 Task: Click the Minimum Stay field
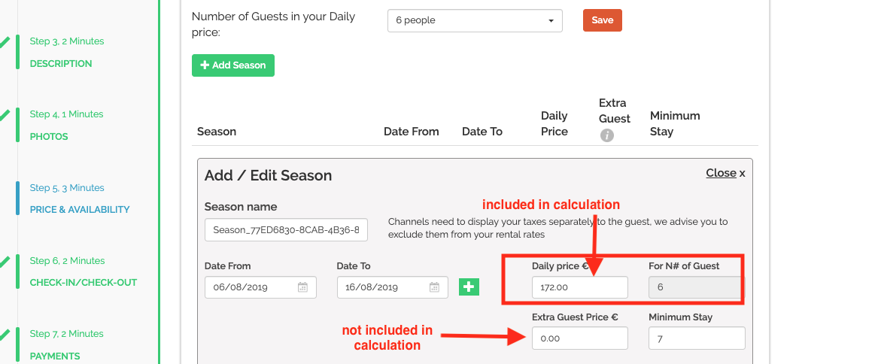(697, 338)
